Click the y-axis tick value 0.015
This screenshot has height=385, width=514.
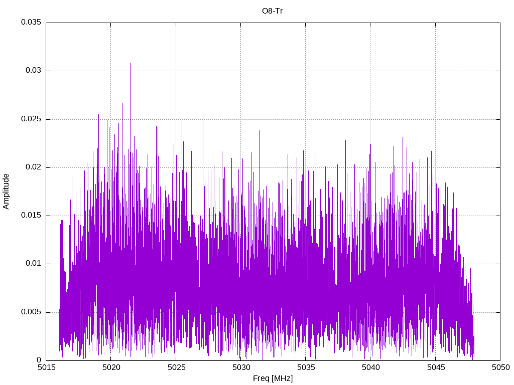[31, 215]
